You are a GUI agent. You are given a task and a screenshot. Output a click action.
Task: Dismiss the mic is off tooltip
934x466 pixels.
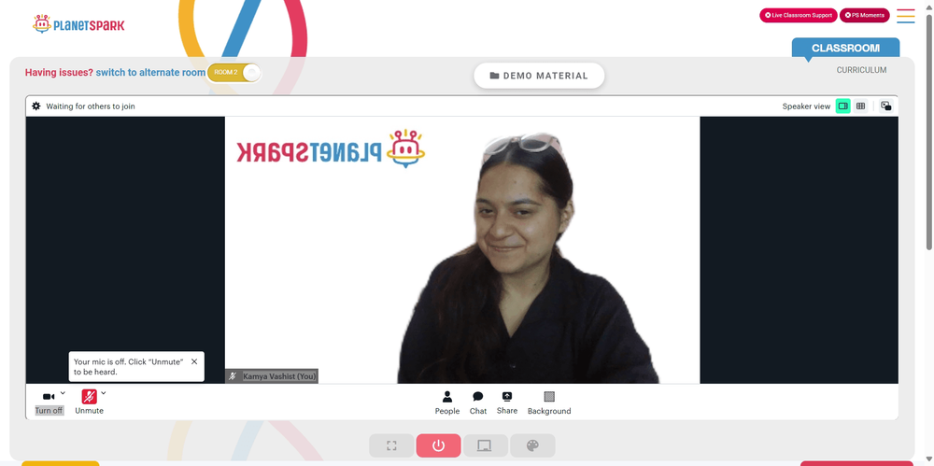pos(194,361)
